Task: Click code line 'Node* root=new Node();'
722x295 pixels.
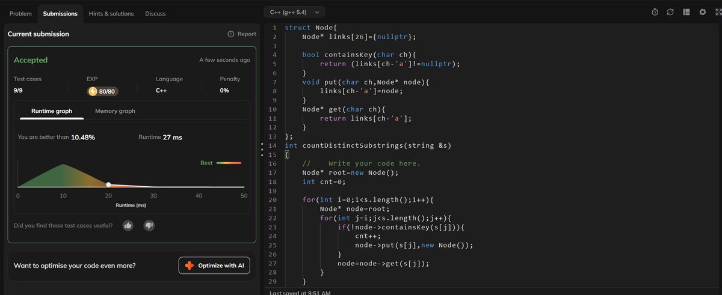Action: [350, 172]
